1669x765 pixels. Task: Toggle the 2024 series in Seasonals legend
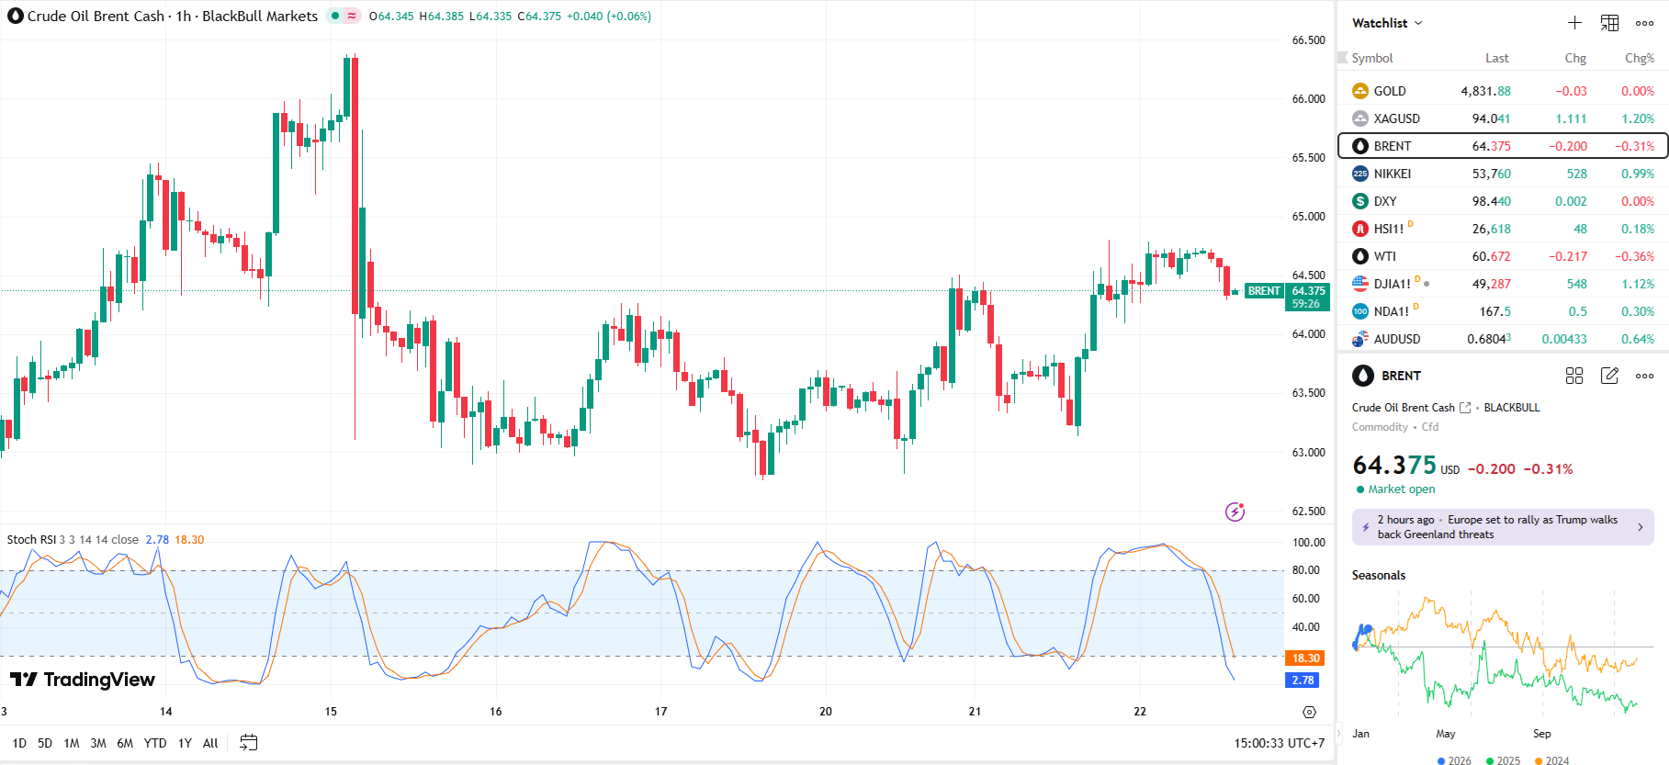1551,760
